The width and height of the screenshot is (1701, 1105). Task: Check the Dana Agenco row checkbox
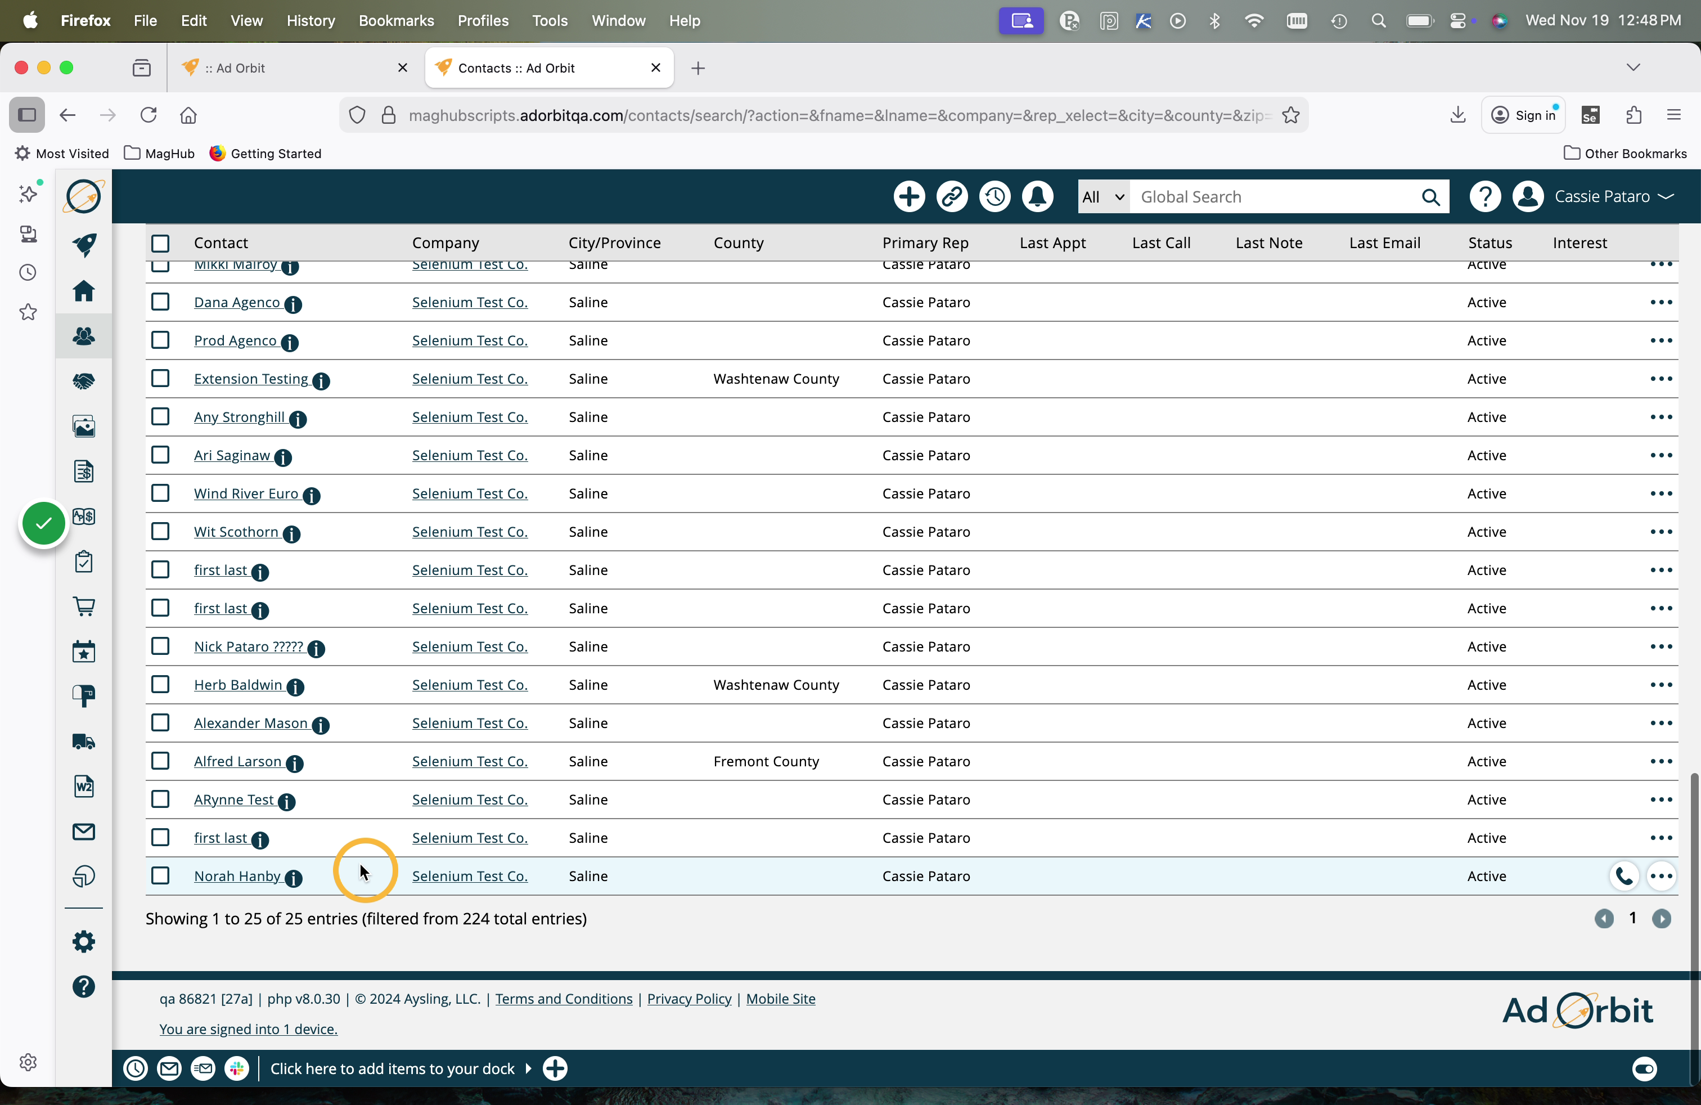pos(160,302)
